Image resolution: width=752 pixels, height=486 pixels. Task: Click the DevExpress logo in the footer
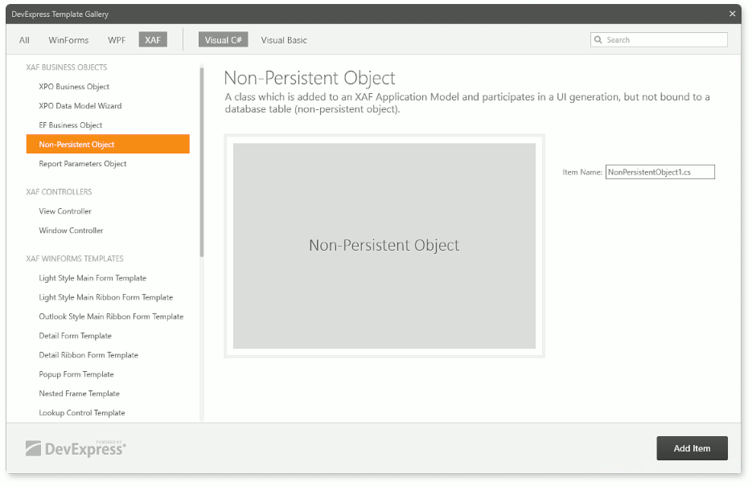pyautogui.click(x=73, y=448)
